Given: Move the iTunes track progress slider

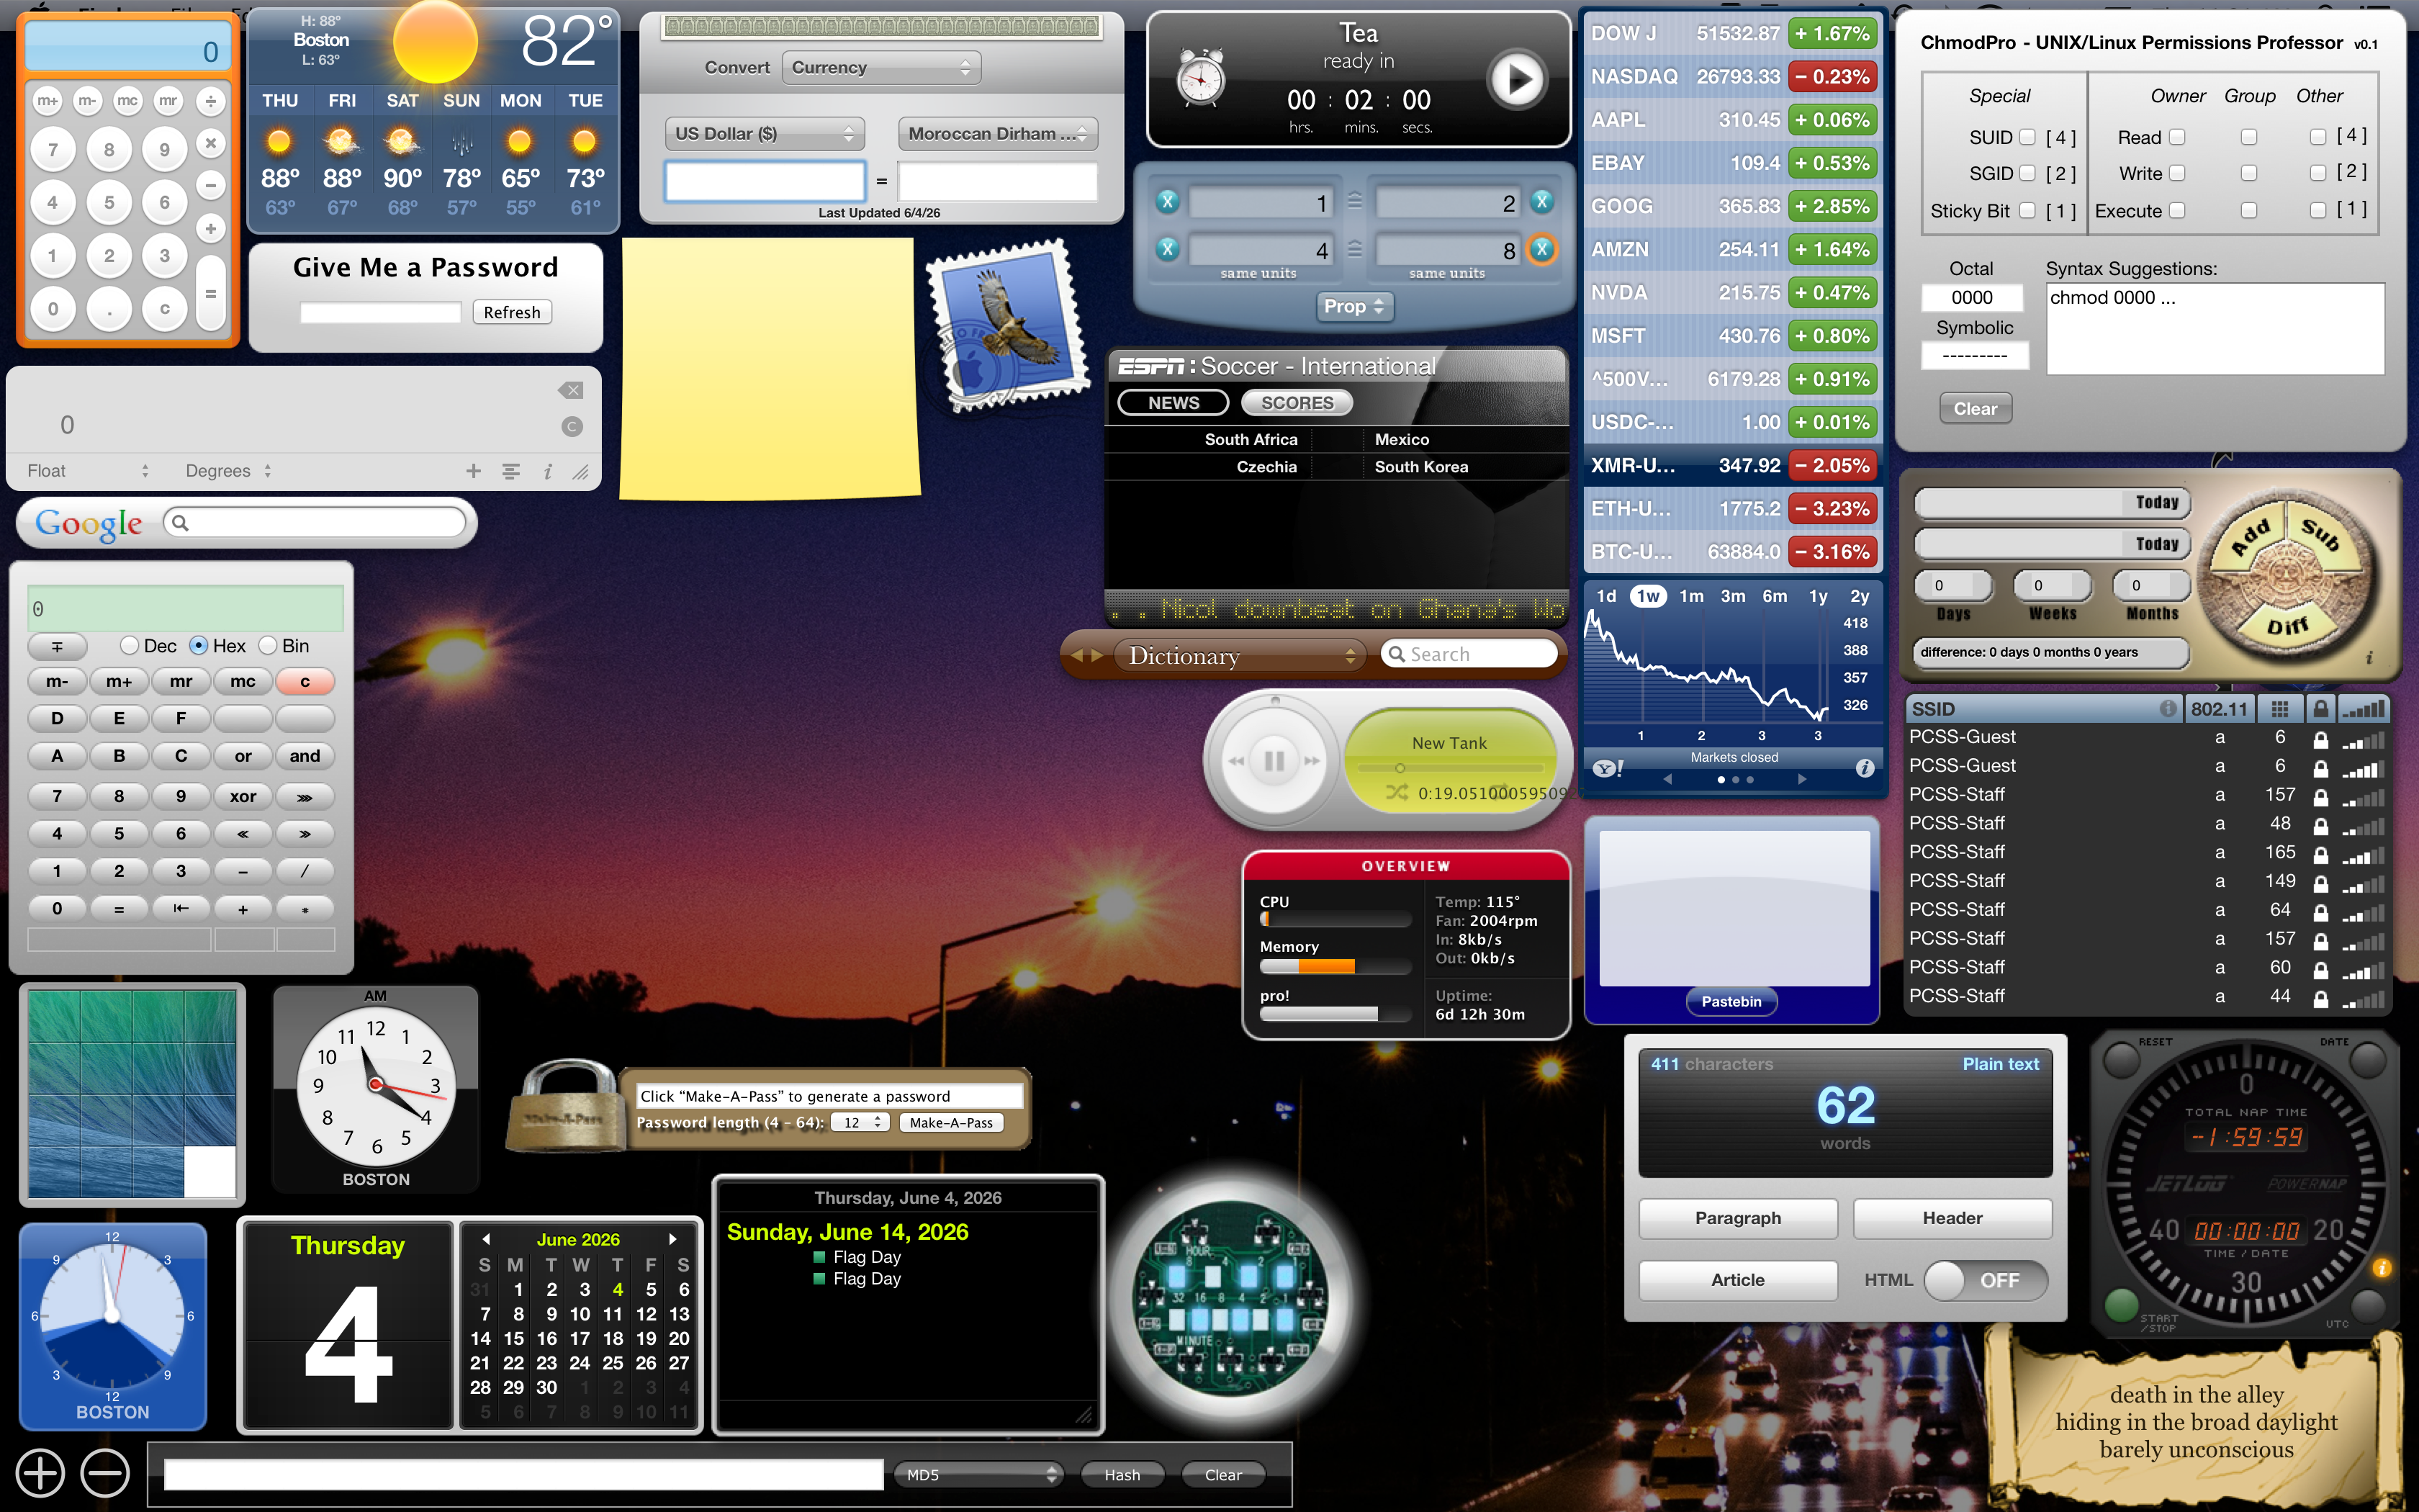Looking at the screenshot, I should point(1400,768).
